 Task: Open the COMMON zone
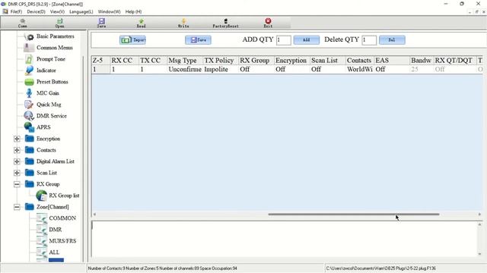(62, 218)
